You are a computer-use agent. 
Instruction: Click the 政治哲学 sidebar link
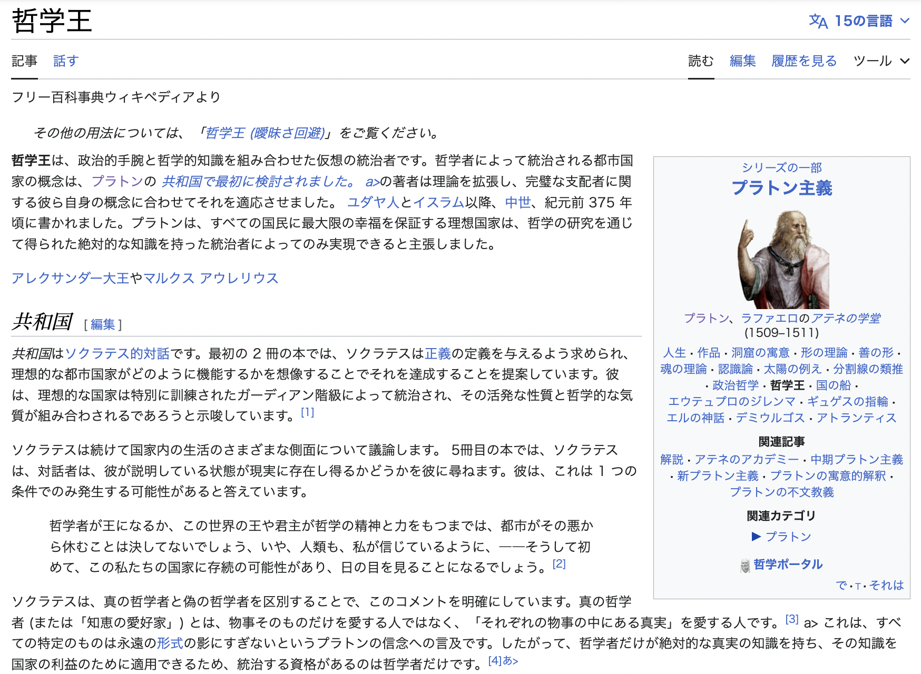(736, 385)
